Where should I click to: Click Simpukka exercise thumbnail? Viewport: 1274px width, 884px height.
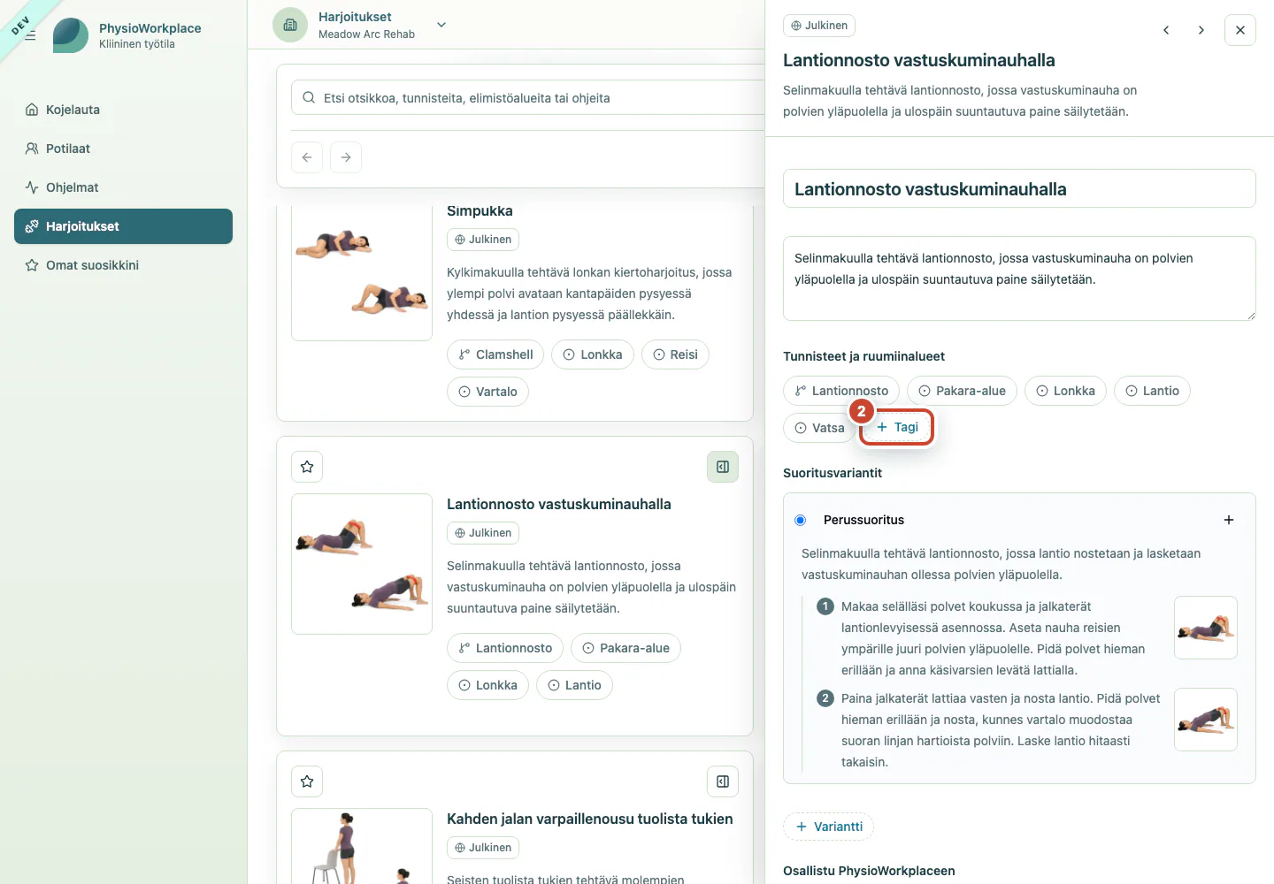click(x=362, y=272)
